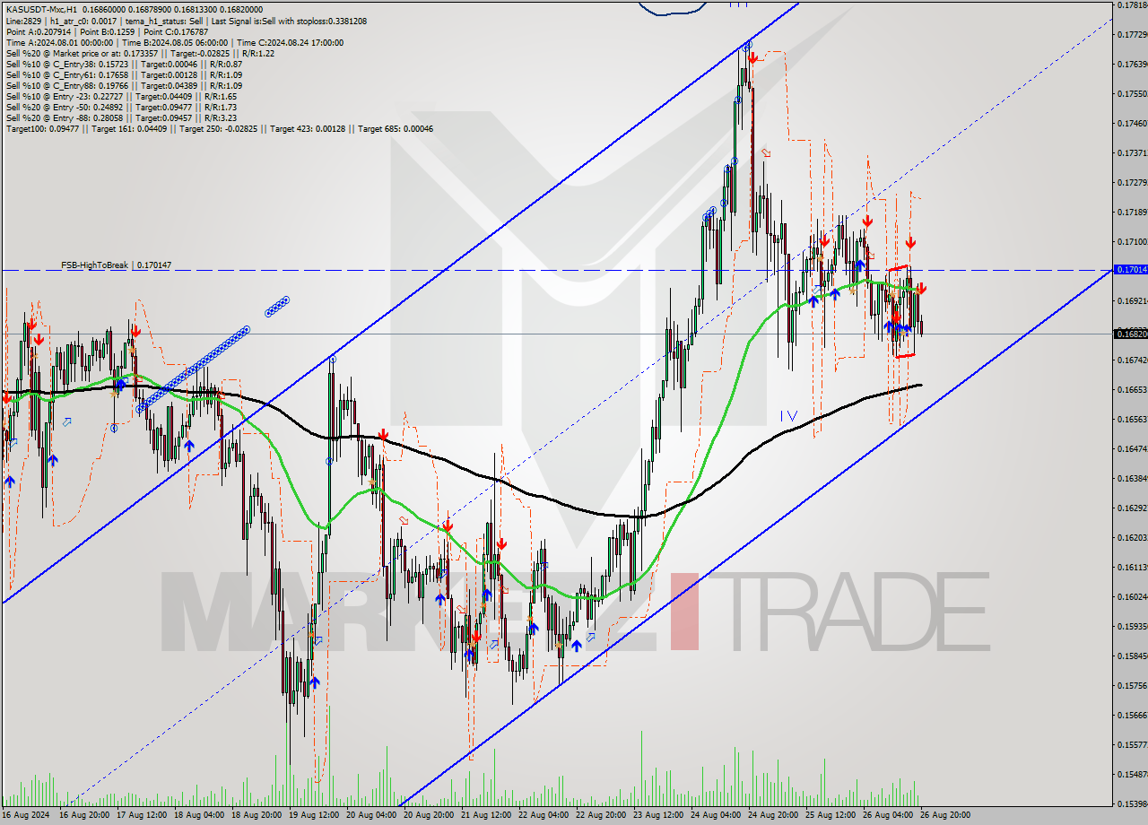
Task: Select the 'Sell %20 @ Market price' line
Action: (140, 53)
